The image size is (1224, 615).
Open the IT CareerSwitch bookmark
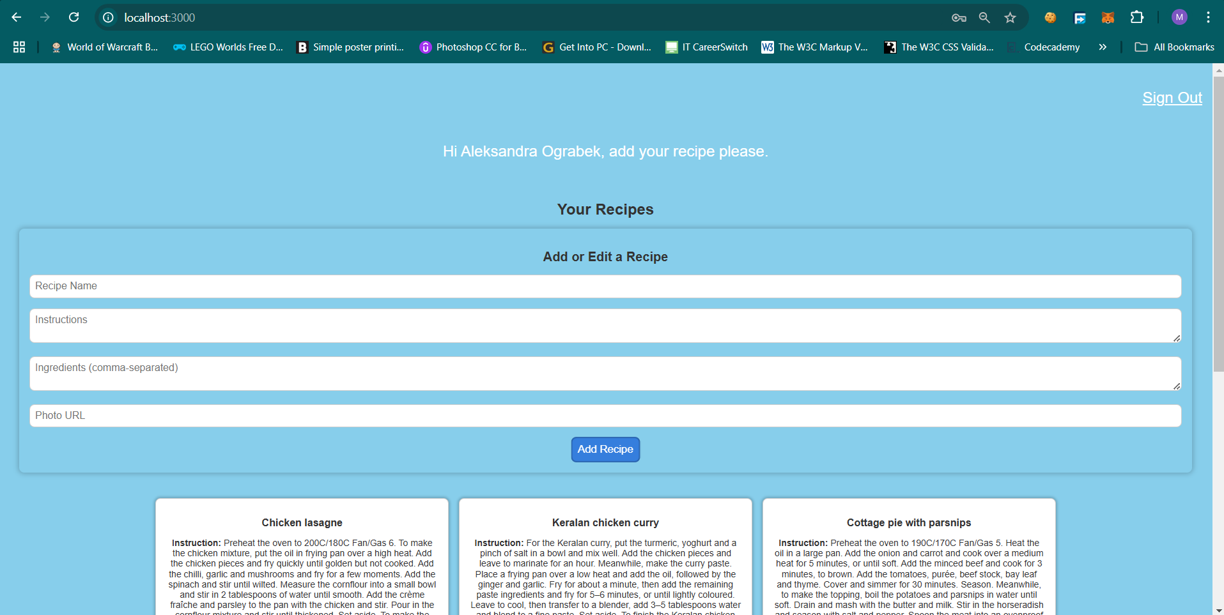point(706,47)
